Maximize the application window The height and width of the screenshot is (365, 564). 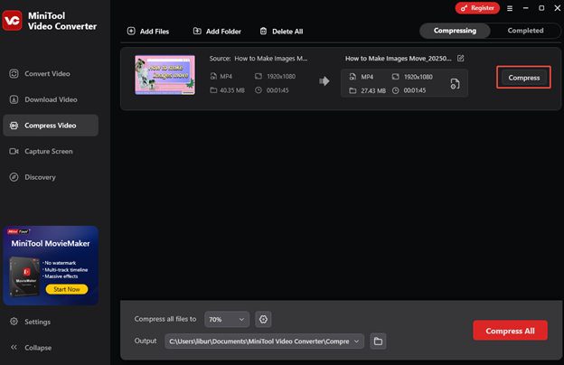coord(541,8)
